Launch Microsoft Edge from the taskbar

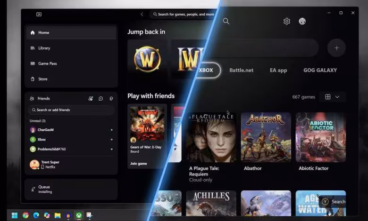[x=36, y=215]
